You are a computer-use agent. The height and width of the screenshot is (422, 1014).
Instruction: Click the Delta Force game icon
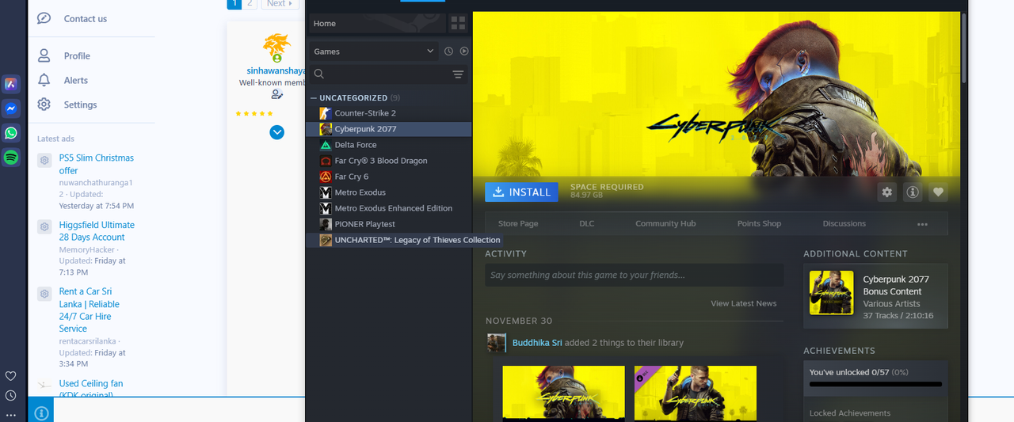point(326,145)
